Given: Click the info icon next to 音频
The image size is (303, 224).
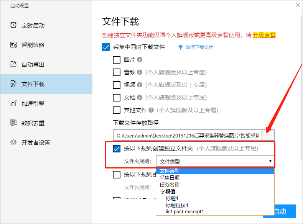Looking at the screenshot, I should pyautogui.click(x=140, y=72).
